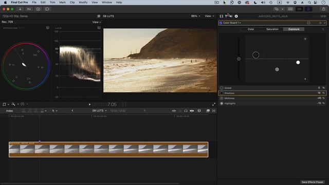Open the retime speedometer dropdown
Screen dimensions: 329x185
[24, 104]
